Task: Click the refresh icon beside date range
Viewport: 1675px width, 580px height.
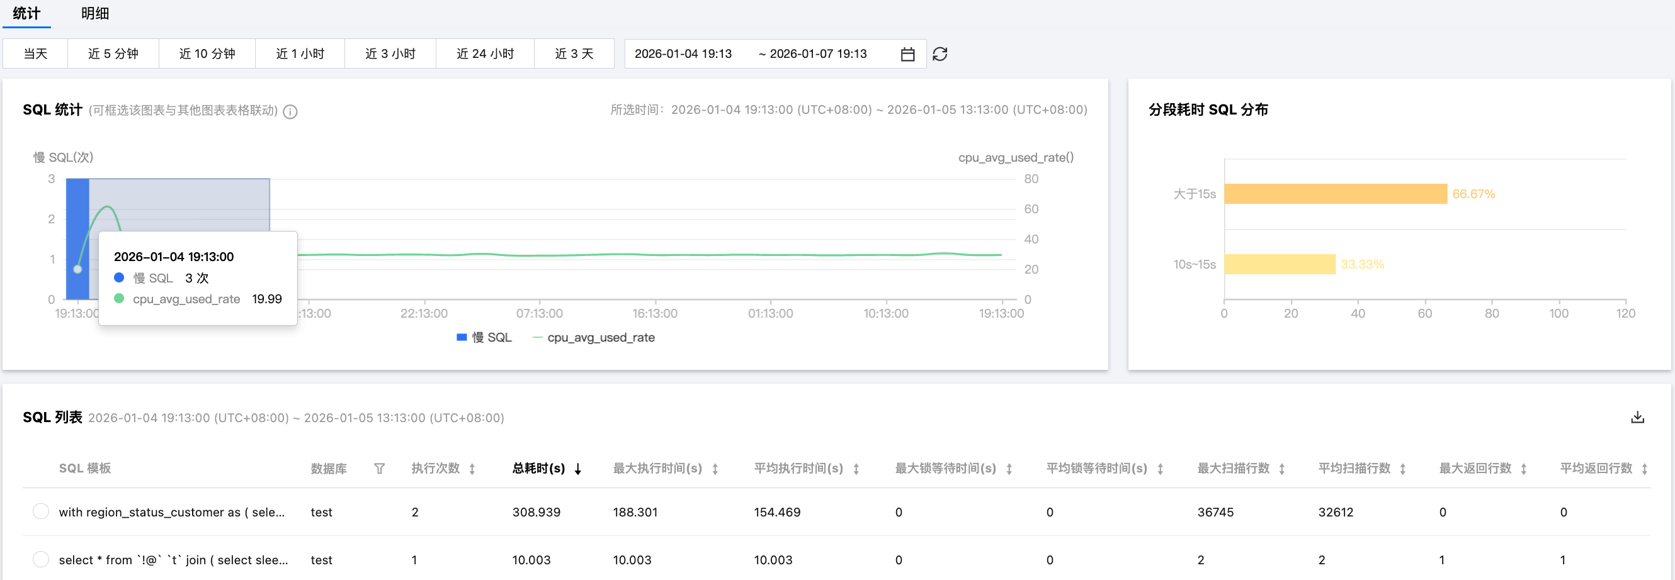Action: (940, 54)
